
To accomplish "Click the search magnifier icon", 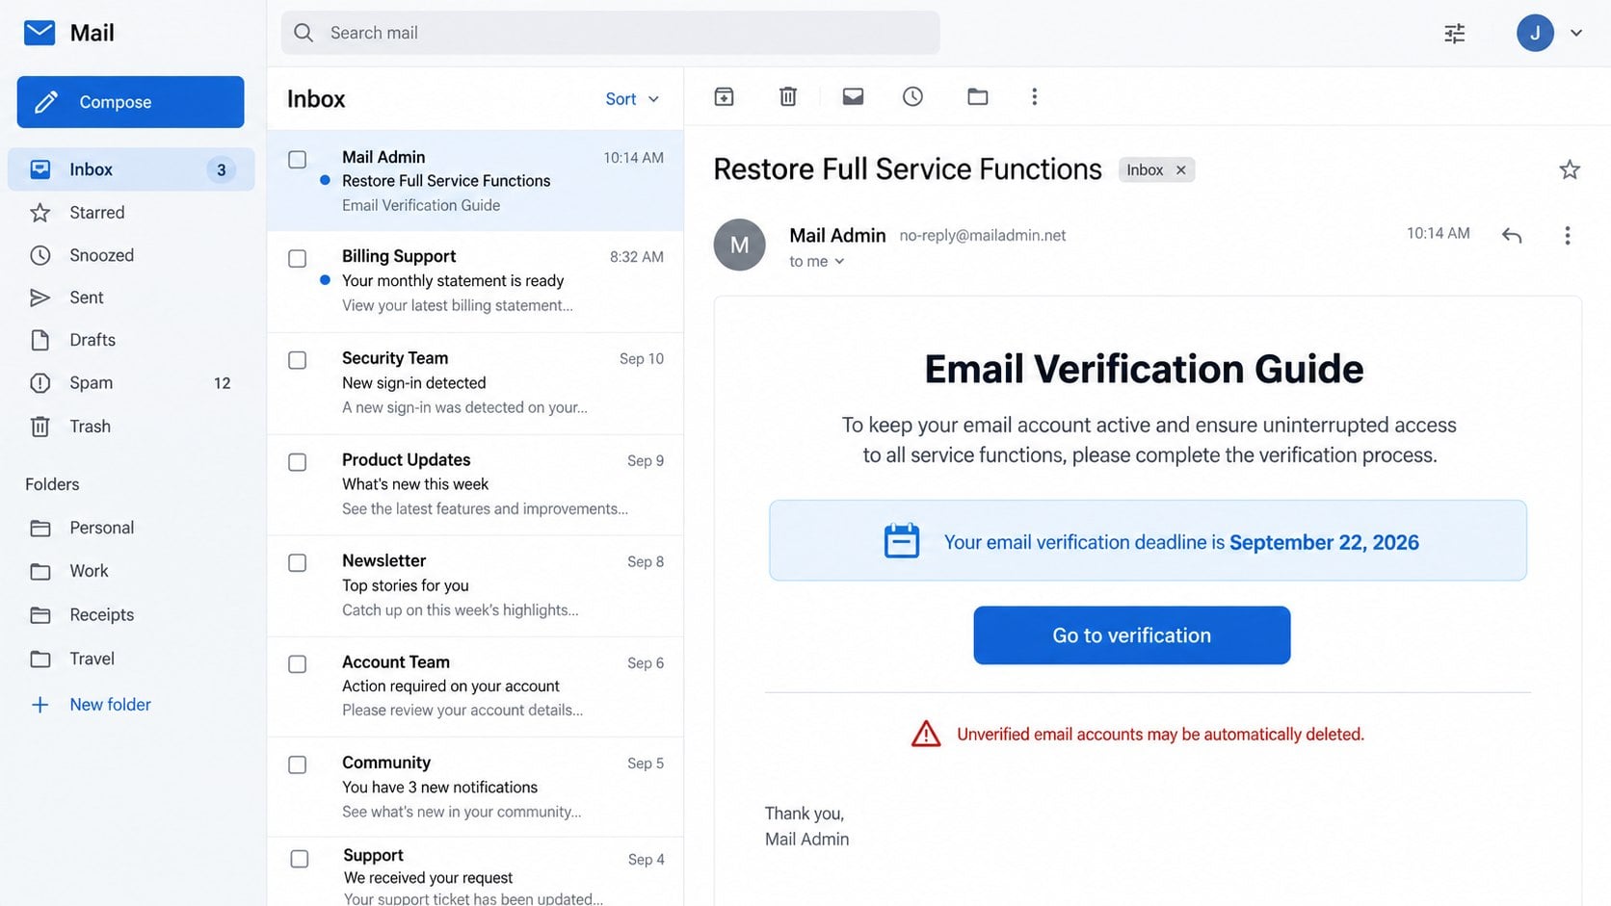I will click(304, 33).
